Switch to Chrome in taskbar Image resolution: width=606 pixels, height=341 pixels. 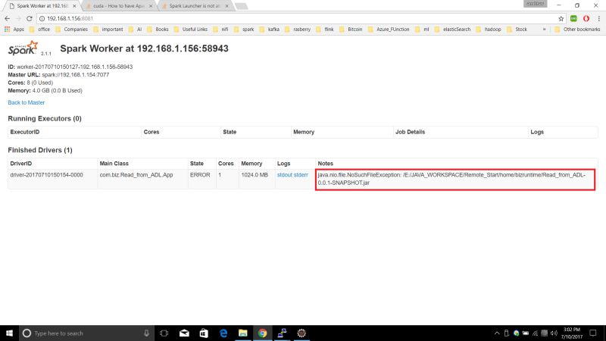pos(262,333)
